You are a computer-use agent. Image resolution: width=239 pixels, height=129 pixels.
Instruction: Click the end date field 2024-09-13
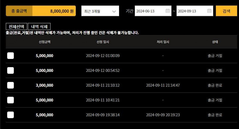[x=195, y=11]
